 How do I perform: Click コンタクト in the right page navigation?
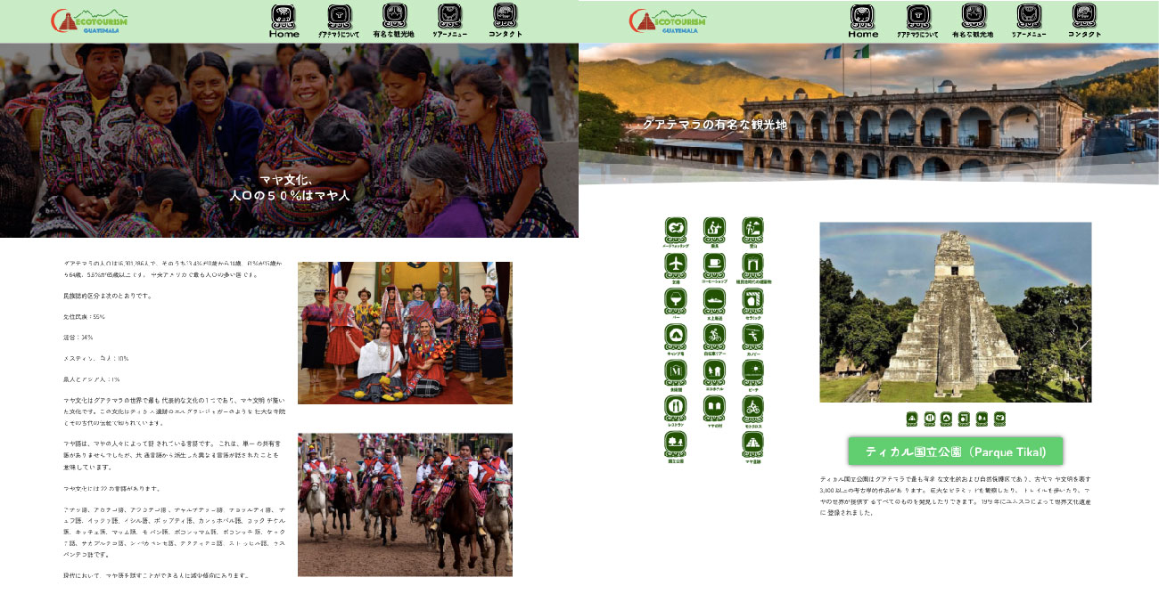[x=1084, y=21]
